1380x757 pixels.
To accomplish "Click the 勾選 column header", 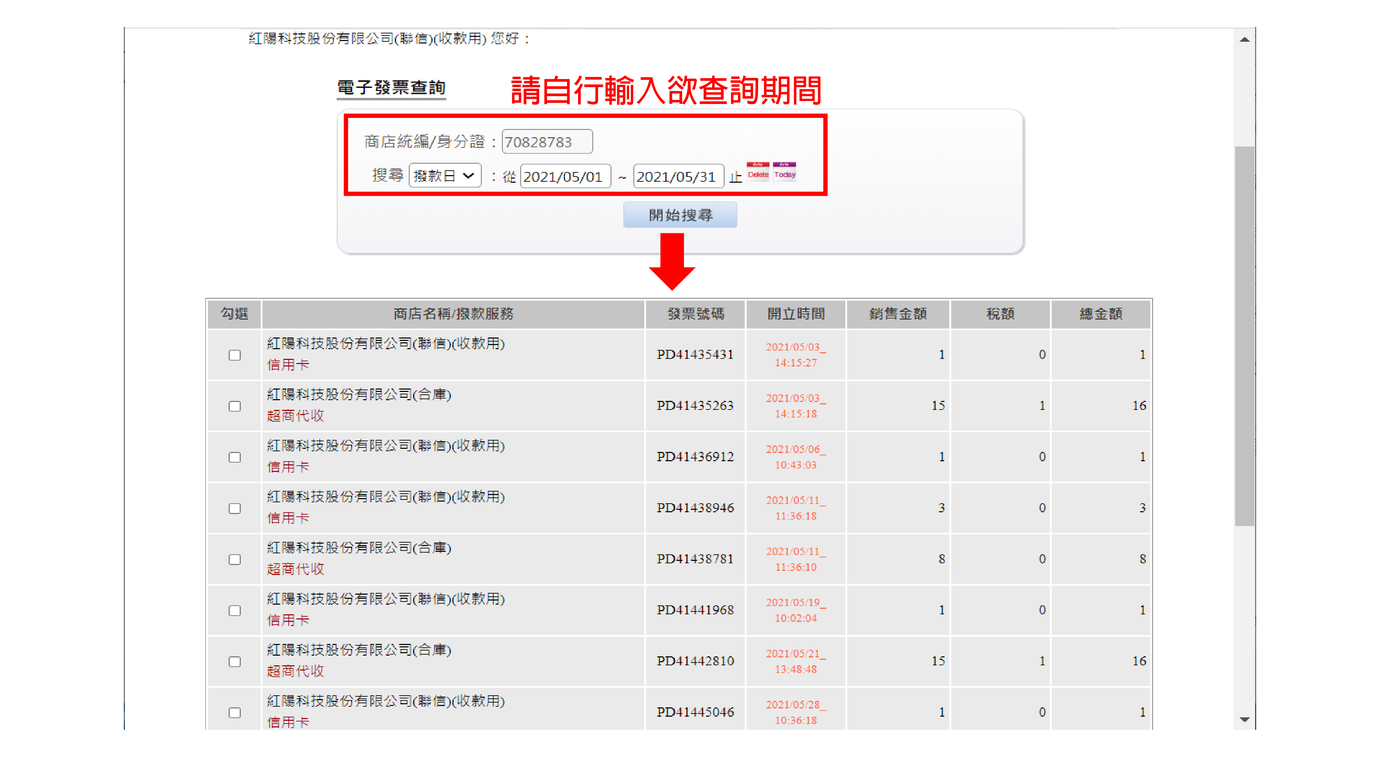I will pos(235,314).
